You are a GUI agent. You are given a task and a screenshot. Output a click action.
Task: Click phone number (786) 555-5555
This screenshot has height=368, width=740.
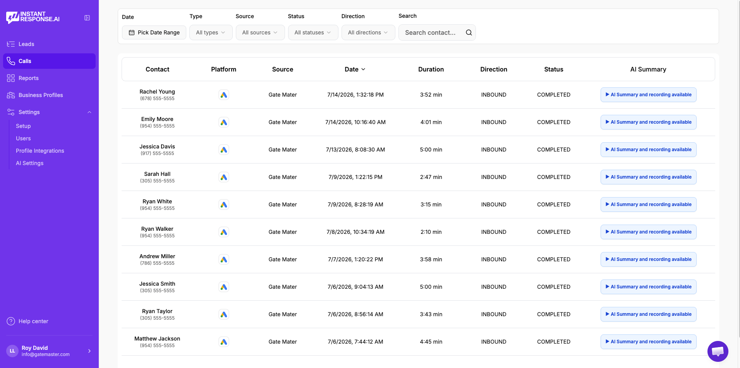(x=157, y=263)
